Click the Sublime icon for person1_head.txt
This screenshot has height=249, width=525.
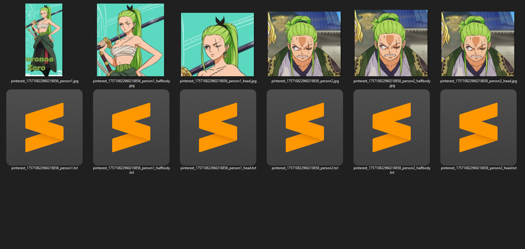[218, 127]
